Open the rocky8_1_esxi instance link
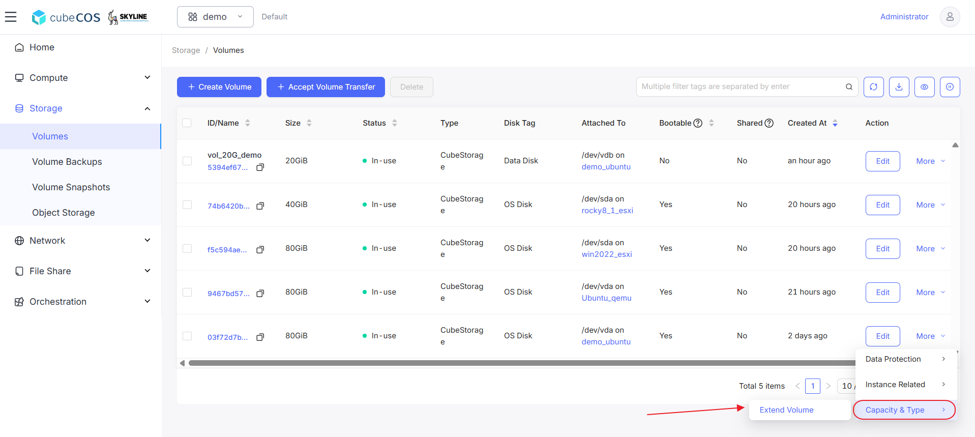The image size is (975, 437). click(x=607, y=211)
